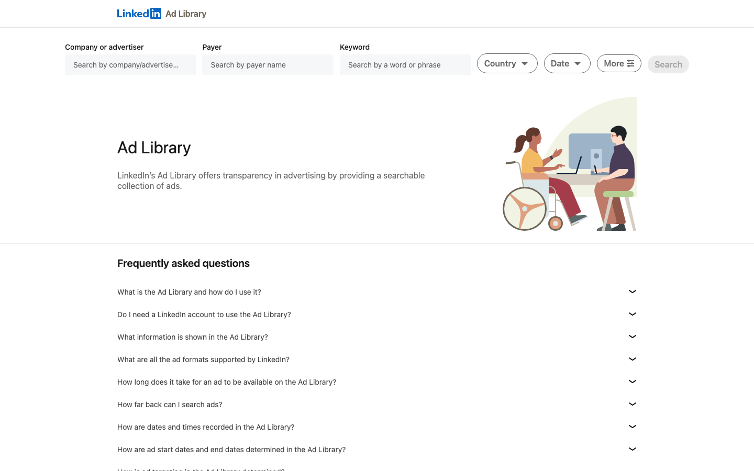The width and height of the screenshot is (754, 471).
Task: Click the illustration of two people at a computer
Action: (570, 164)
